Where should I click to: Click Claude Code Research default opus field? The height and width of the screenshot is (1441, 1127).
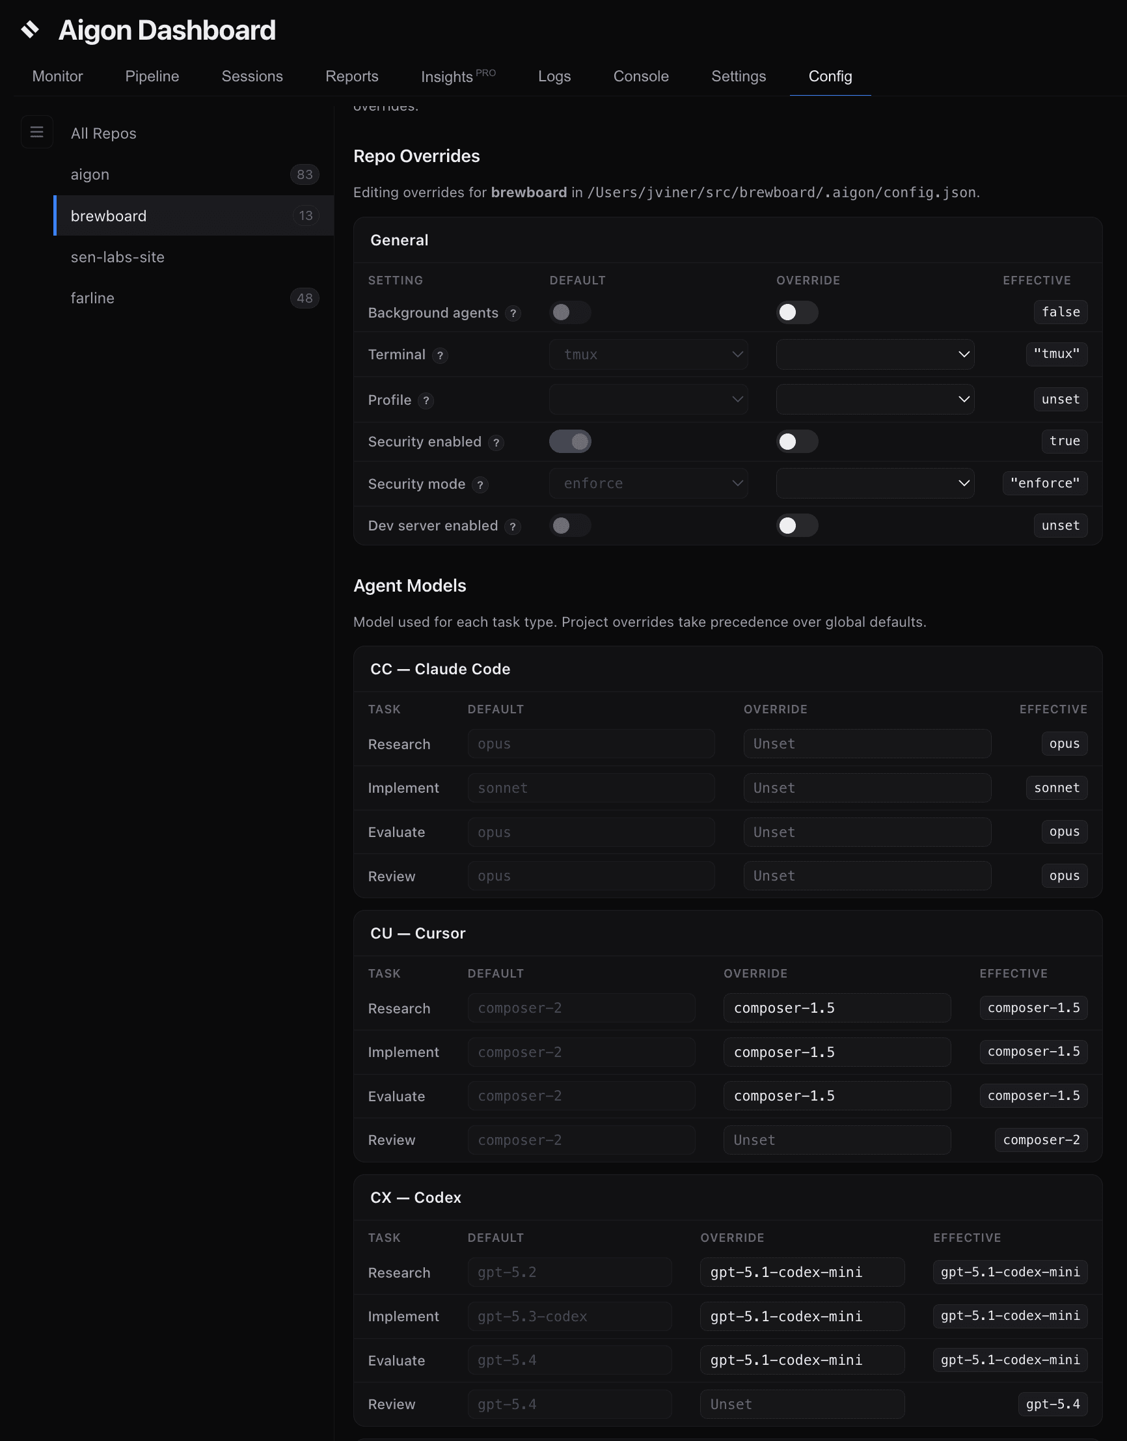[591, 744]
